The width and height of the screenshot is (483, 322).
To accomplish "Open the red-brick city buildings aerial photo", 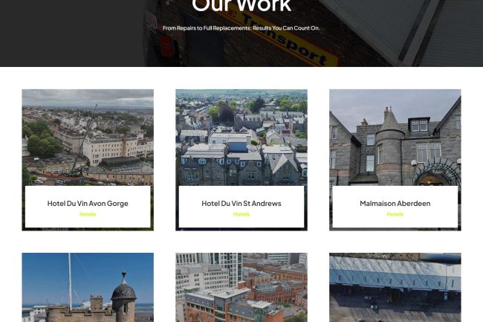I will pyautogui.click(x=241, y=288).
